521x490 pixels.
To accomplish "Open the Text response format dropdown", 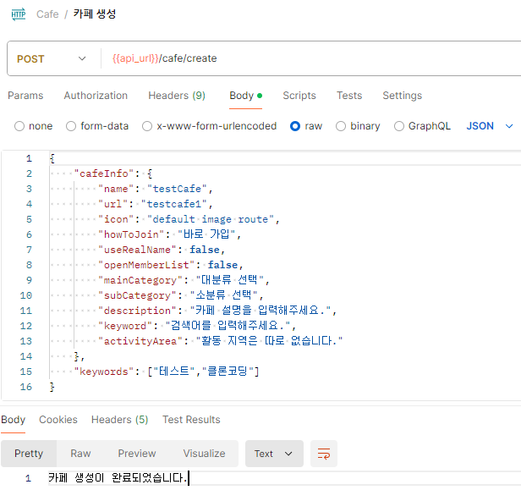I will tap(274, 454).
